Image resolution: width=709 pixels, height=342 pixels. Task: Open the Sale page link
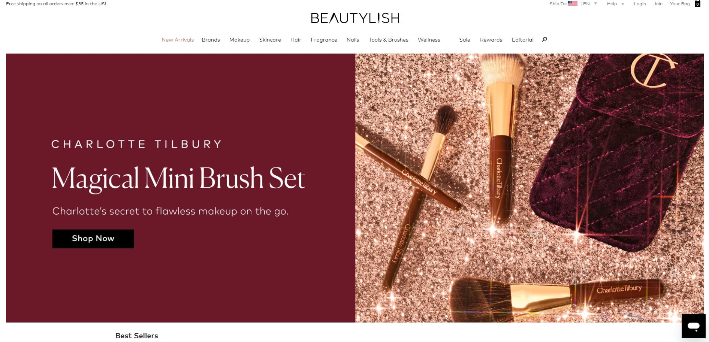point(464,40)
